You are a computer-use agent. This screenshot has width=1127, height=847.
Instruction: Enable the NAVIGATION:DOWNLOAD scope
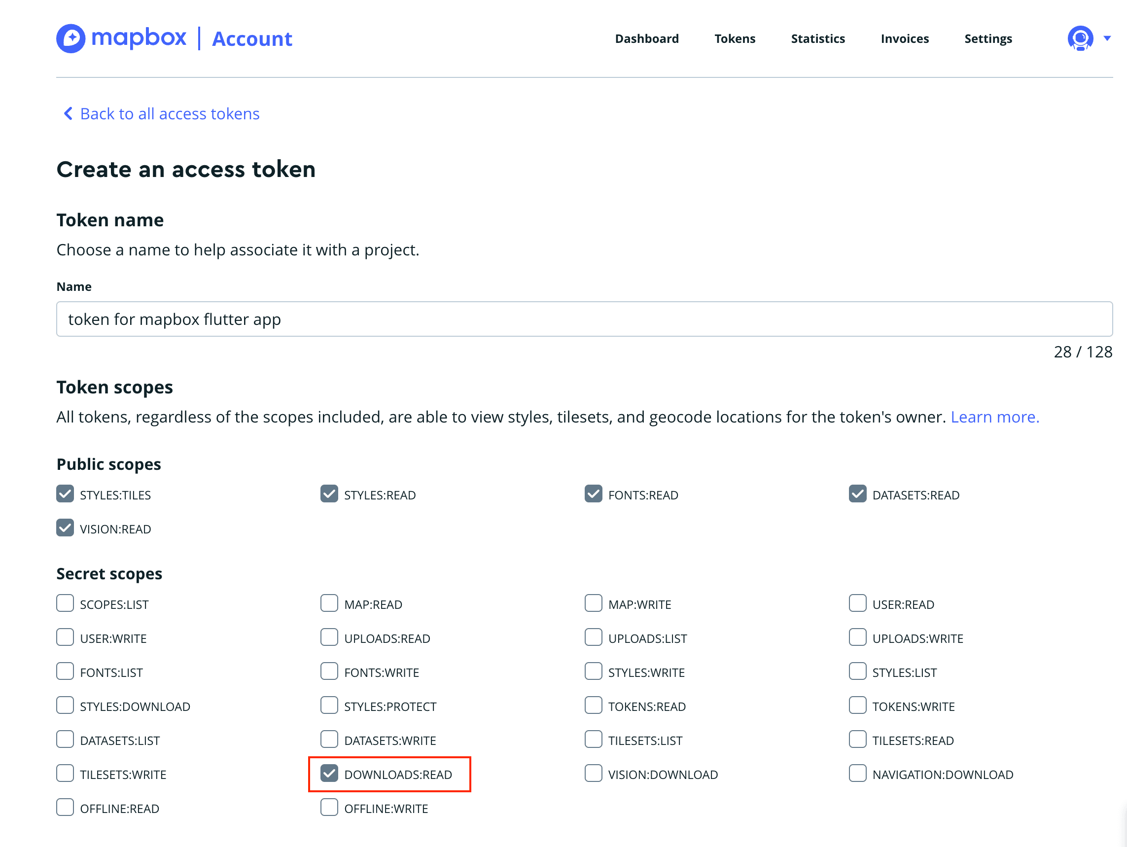tap(857, 774)
